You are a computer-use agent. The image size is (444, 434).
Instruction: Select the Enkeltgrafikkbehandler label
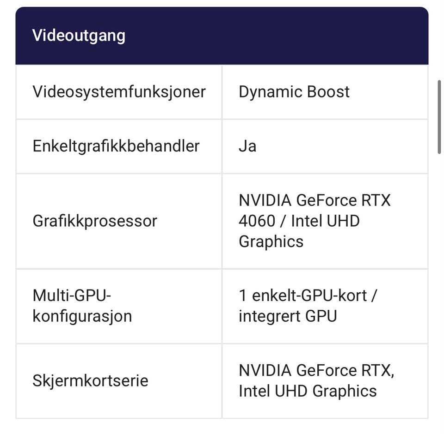coord(116,146)
